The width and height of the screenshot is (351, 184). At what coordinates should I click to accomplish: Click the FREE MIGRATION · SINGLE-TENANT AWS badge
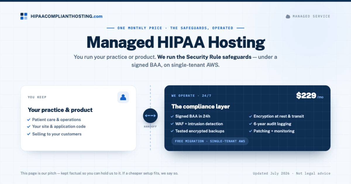(210, 141)
